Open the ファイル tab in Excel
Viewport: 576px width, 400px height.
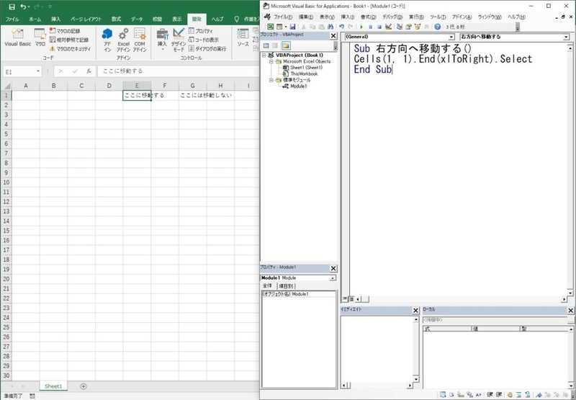coord(12,19)
